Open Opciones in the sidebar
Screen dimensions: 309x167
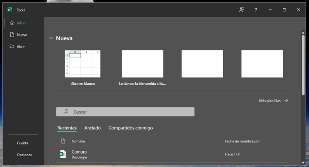click(x=24, y=155)
